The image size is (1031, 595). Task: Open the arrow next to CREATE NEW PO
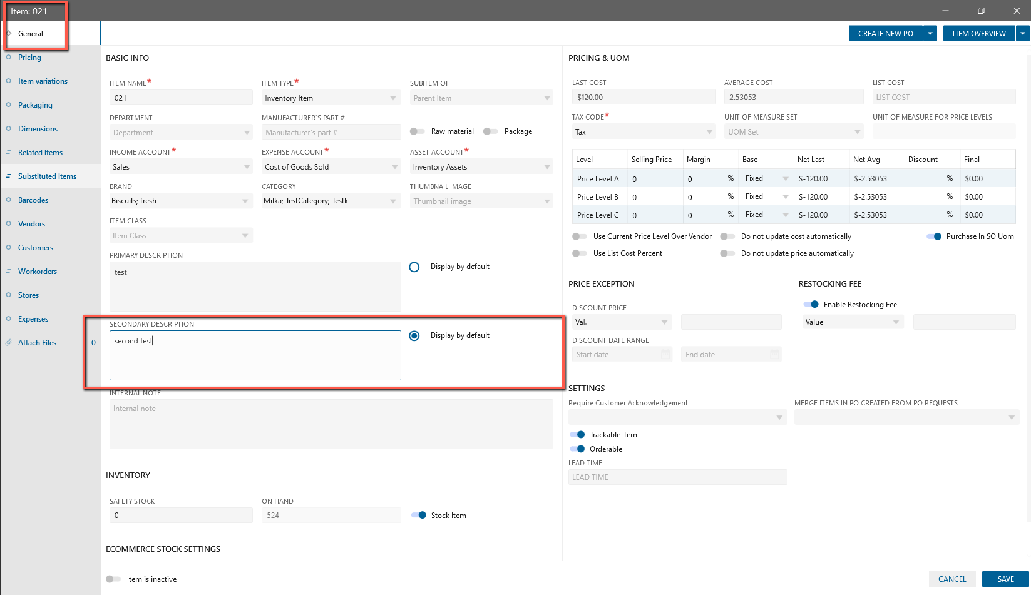click(930, 34)
